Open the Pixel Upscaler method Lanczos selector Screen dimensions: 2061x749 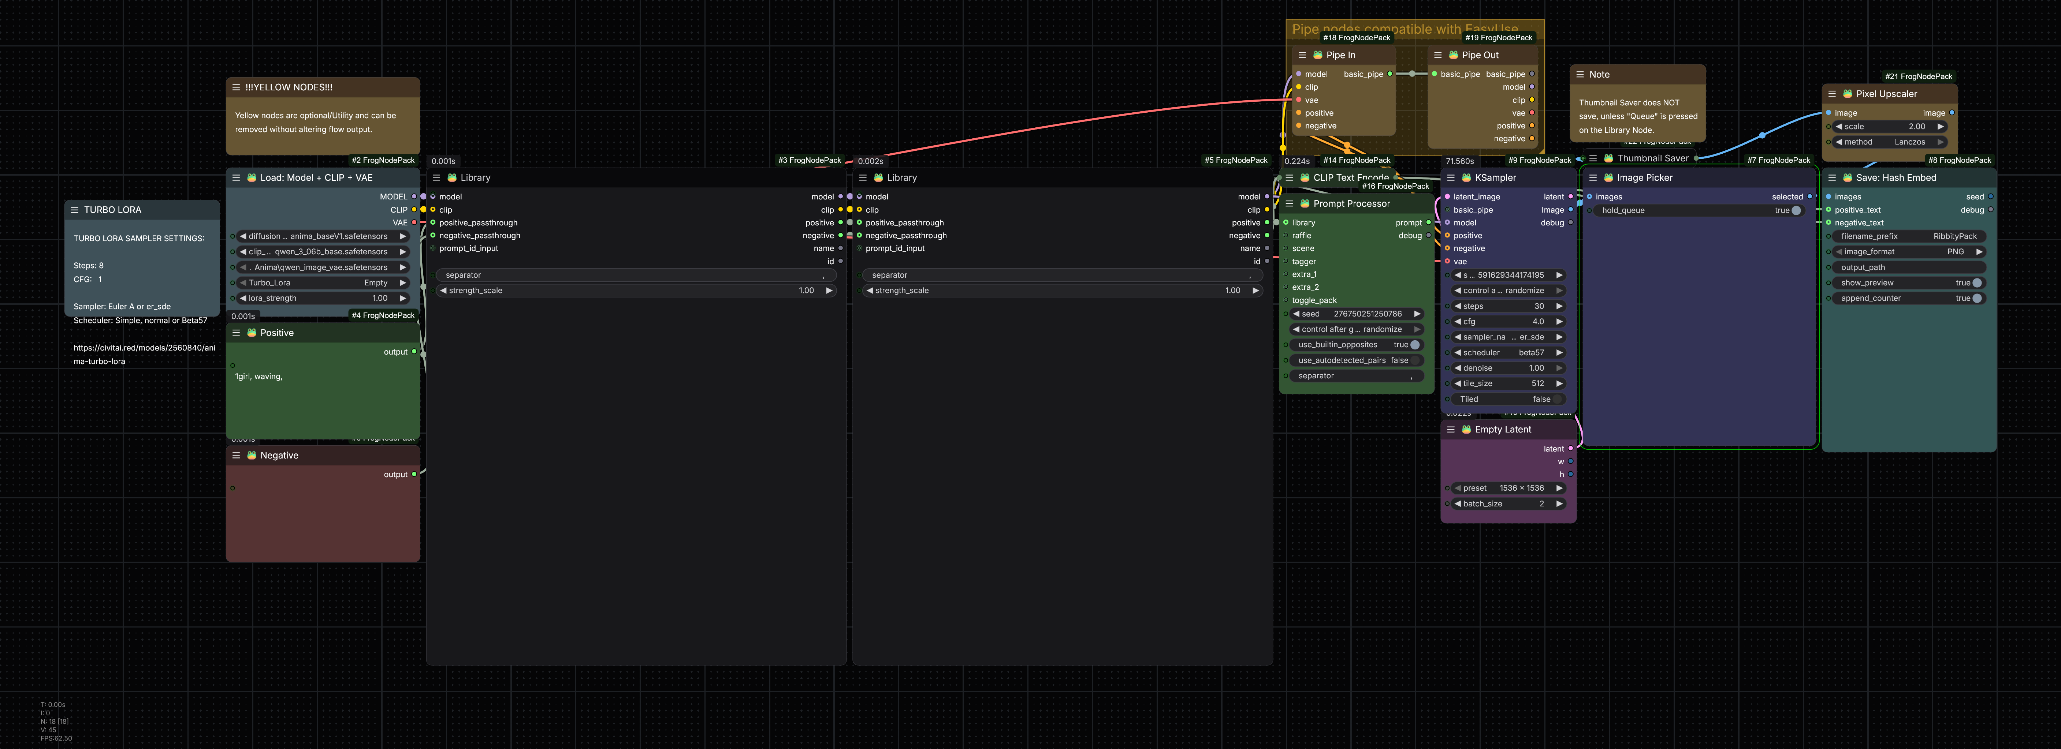1889,142
